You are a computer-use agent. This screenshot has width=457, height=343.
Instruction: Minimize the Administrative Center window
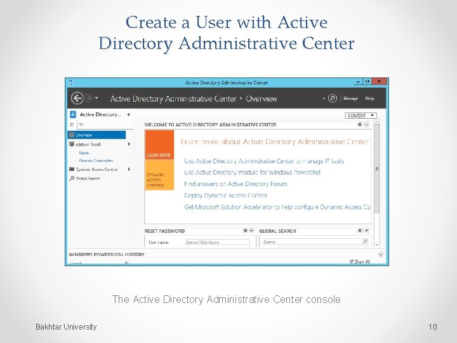pos(358,82)
